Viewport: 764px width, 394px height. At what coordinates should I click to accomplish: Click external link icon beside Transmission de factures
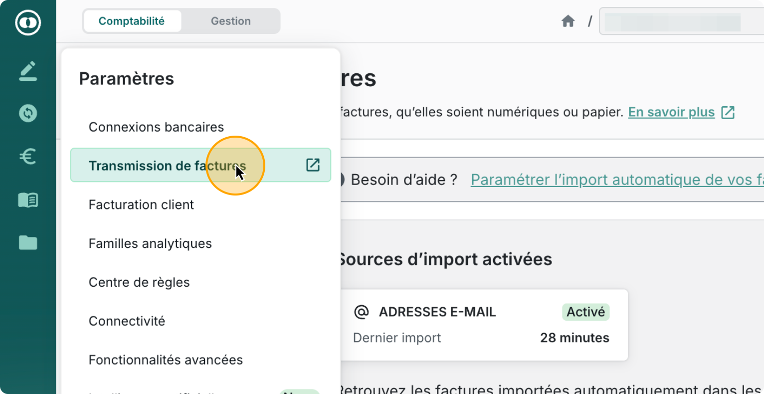[x=313, y=165]
